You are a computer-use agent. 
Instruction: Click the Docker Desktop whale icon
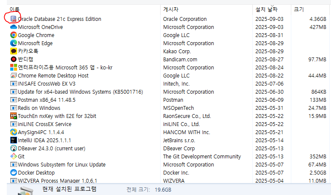coord(14,172)
